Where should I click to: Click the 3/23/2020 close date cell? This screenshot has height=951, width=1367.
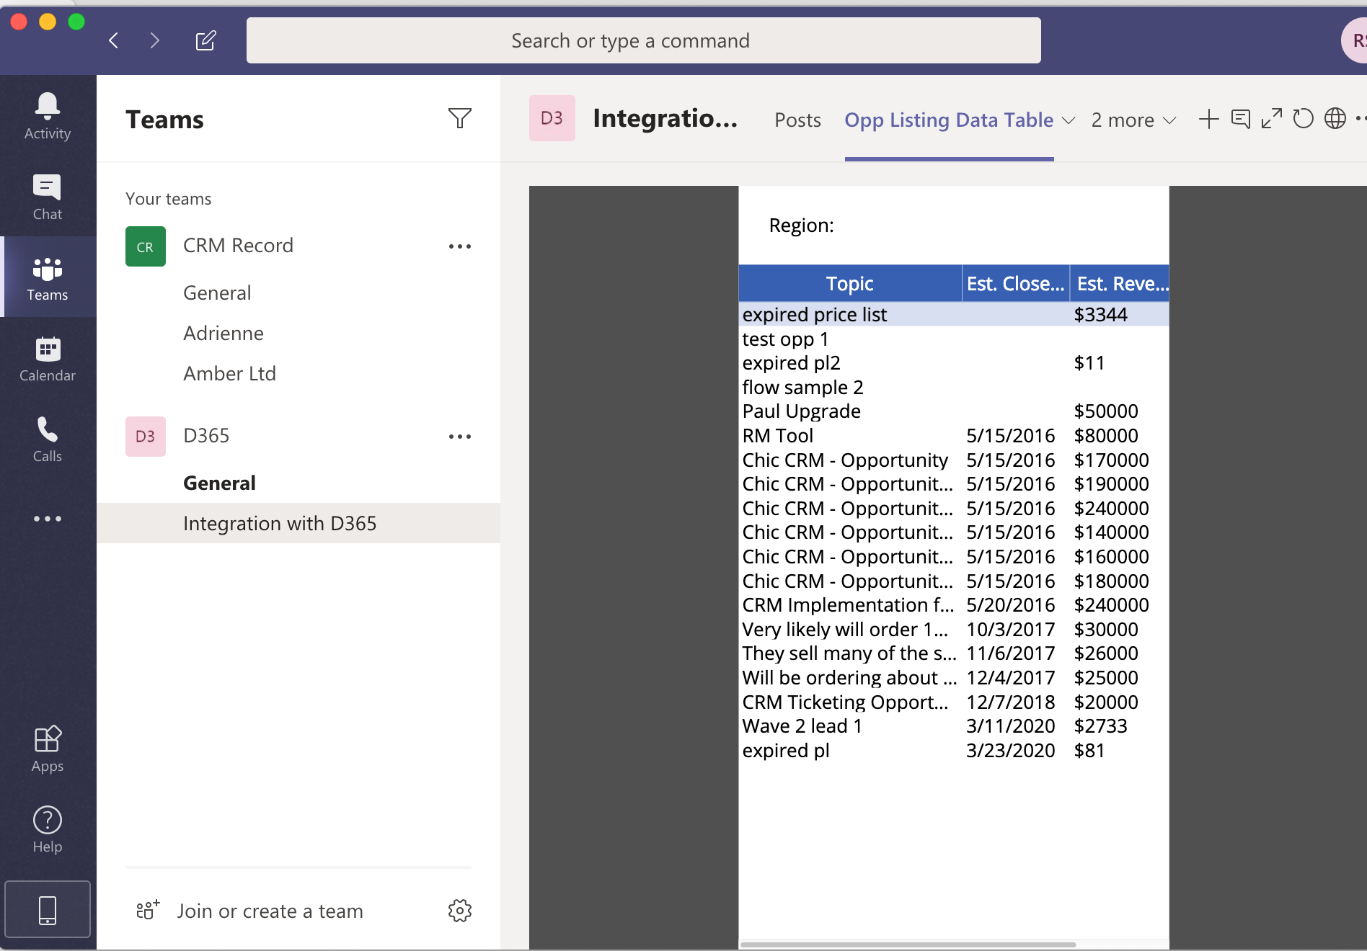click(x=1010, y=750)
